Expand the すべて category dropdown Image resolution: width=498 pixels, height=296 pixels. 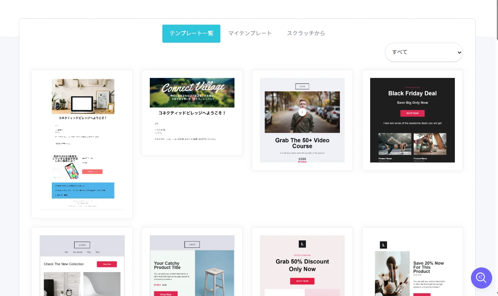coord(424,52)
